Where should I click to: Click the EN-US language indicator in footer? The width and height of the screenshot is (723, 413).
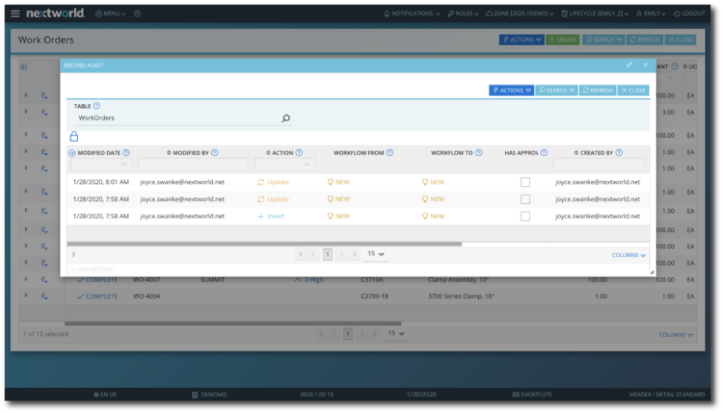[x=105, y=395]
